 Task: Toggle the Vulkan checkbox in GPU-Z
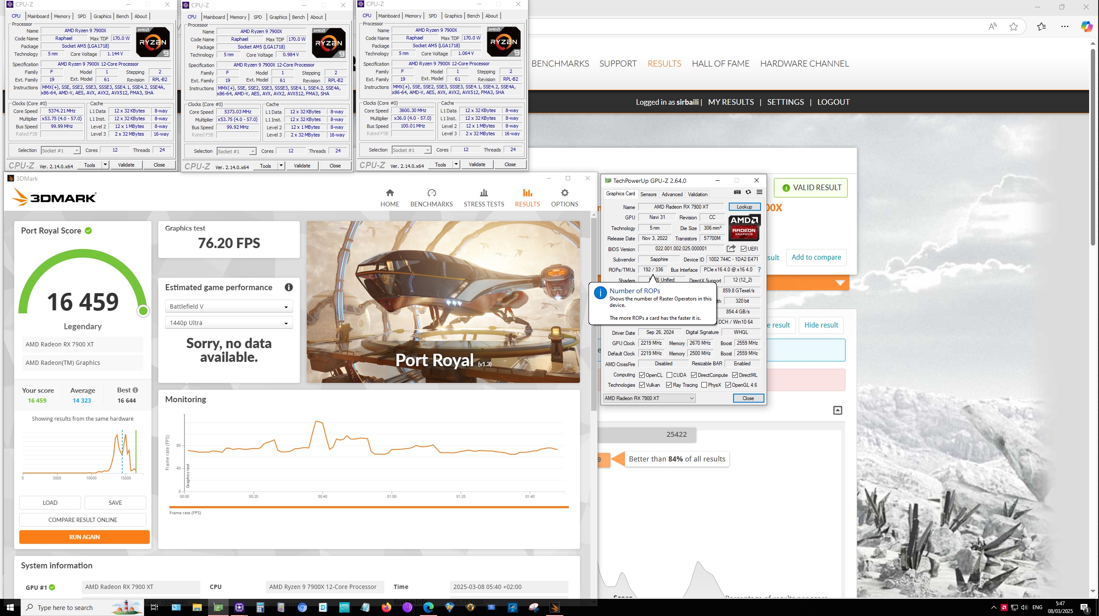pyautogui.click(x=642, y=385)
